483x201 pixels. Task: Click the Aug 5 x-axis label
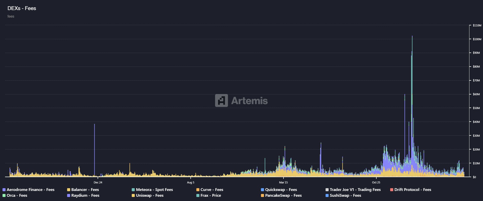coord(191,182)
